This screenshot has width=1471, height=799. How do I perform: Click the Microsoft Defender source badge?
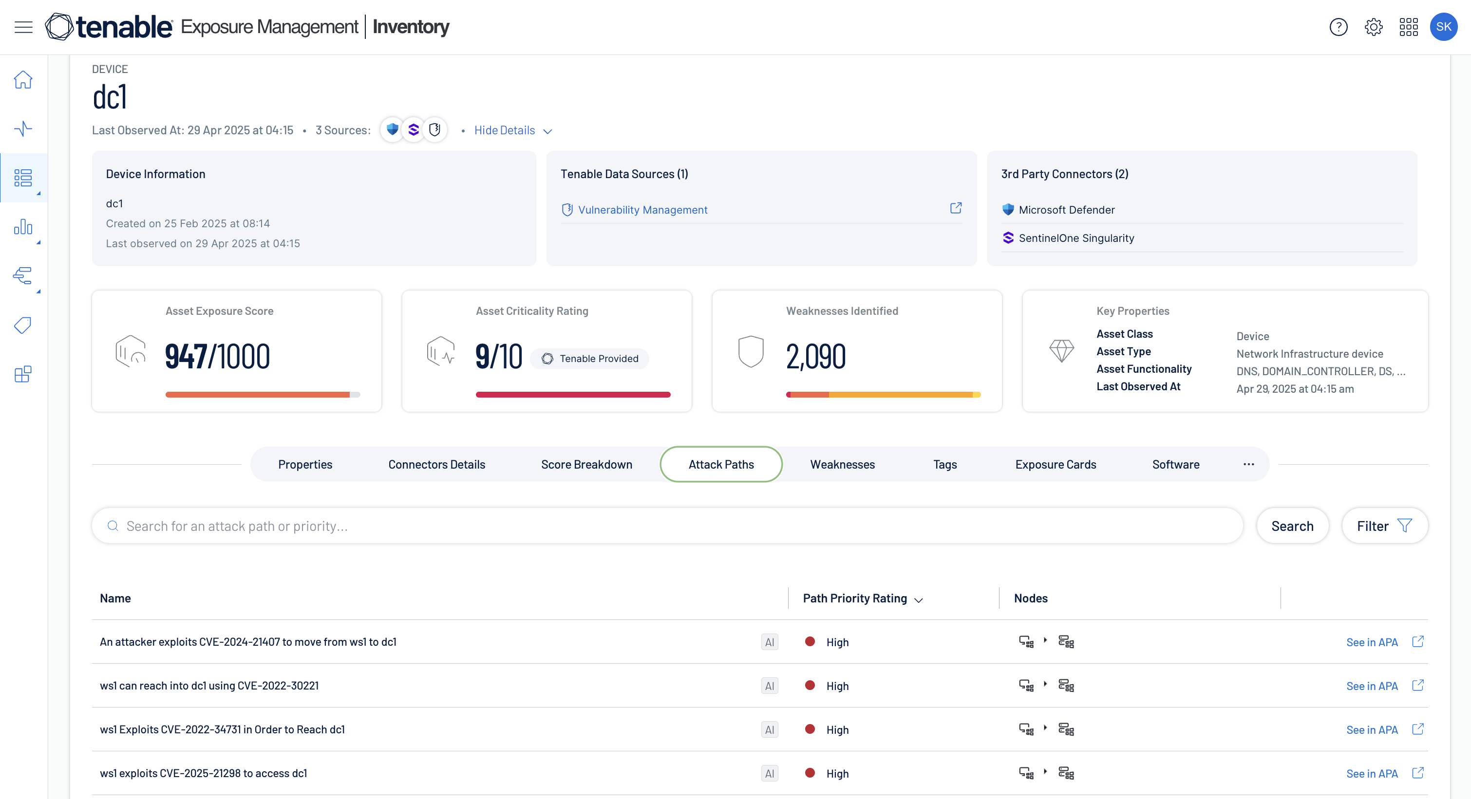(x=392, y=130)
